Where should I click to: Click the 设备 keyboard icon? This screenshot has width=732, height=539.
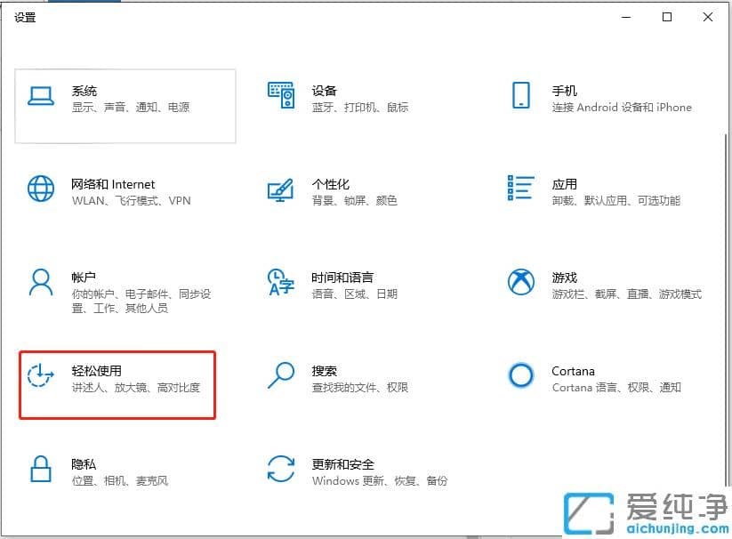coord(281,96)
